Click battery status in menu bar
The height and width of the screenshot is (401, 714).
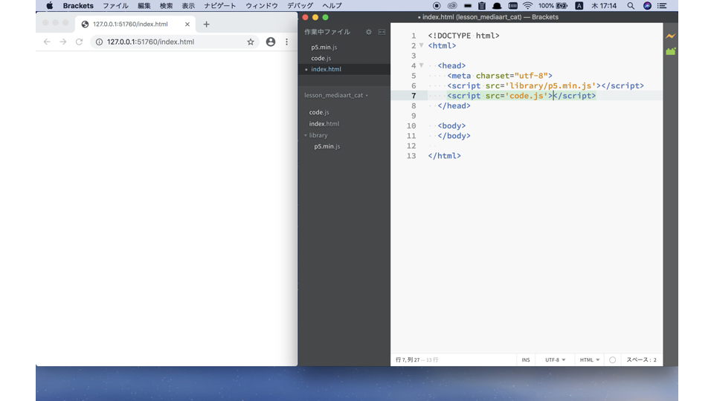pyautogui.click(x=553, y=6)
